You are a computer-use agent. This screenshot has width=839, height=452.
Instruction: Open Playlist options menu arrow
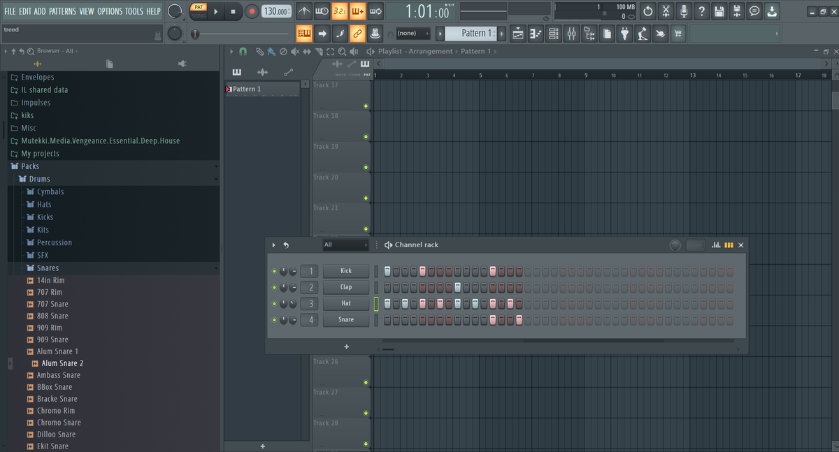pyautogui.click(x=231, y=51)
